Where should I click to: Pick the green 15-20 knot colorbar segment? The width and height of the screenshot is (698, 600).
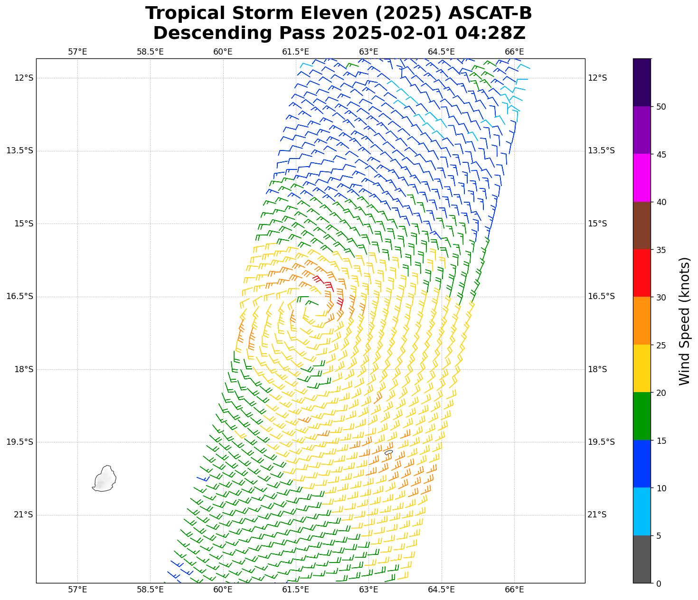[x=641, y=416]
